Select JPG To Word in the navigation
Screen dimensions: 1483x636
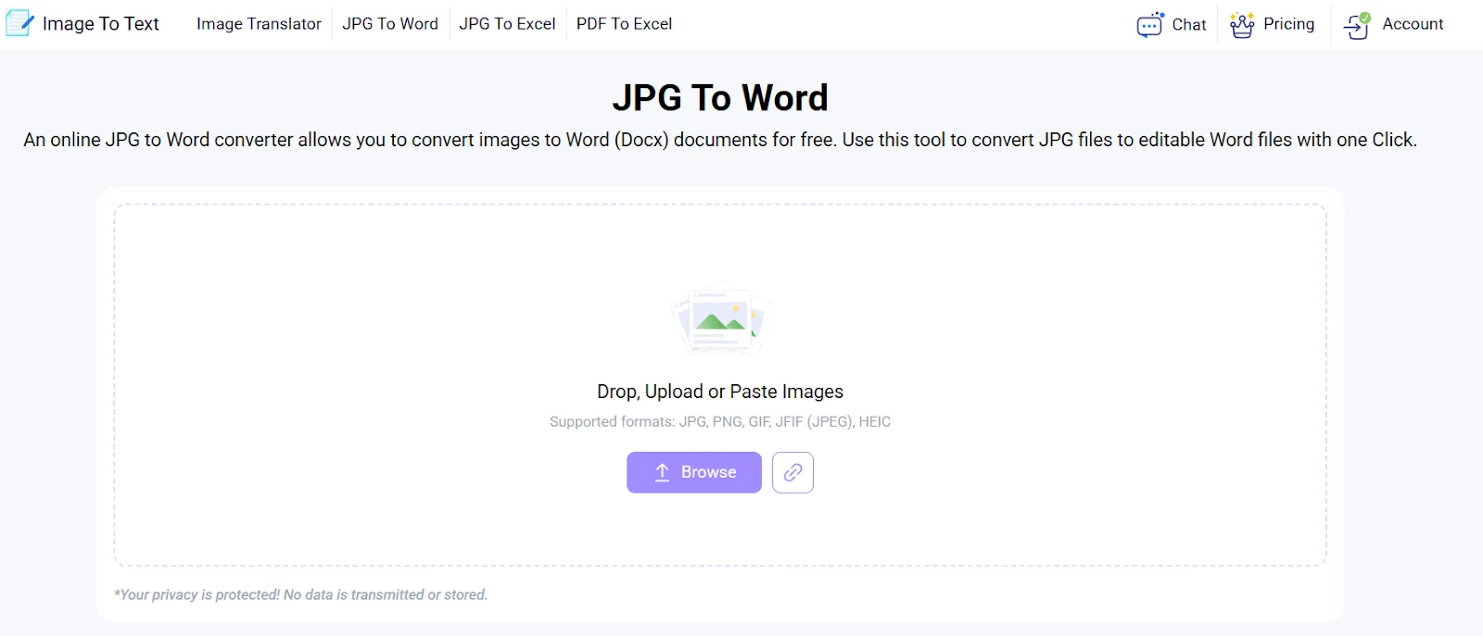click(390, 24)
